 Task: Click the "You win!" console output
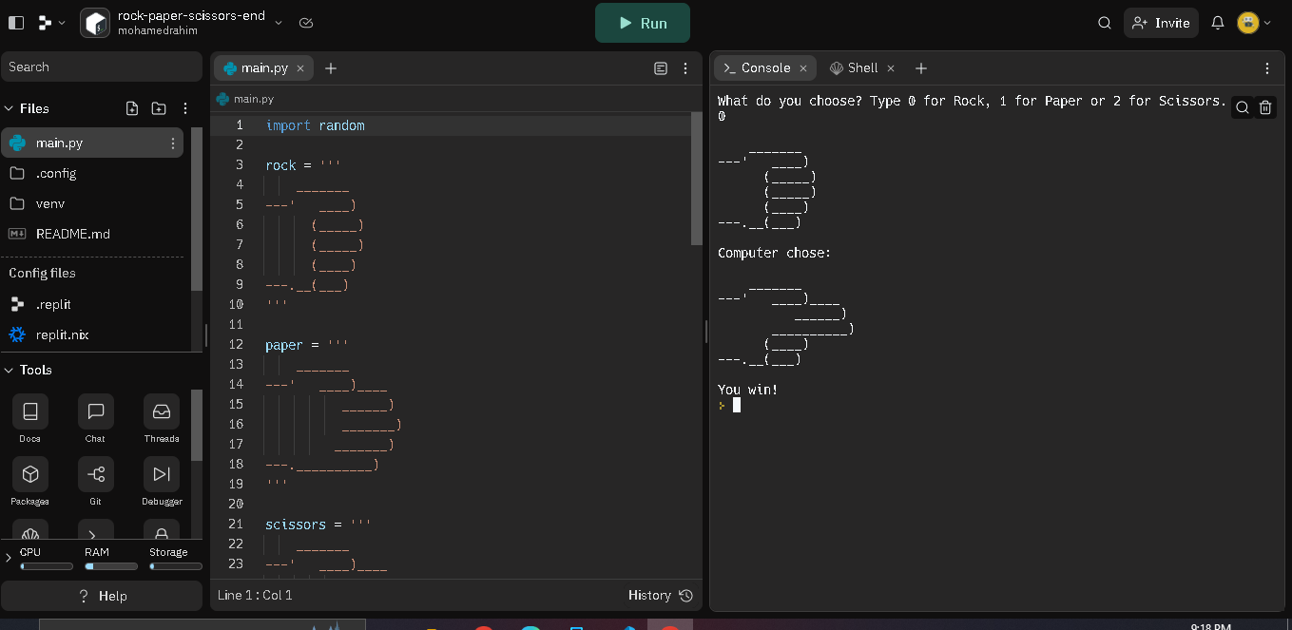click(747, 390)
